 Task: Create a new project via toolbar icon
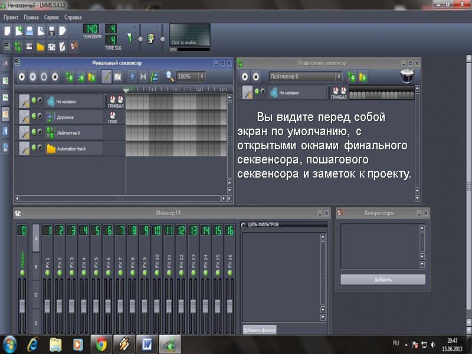point(7,31)
